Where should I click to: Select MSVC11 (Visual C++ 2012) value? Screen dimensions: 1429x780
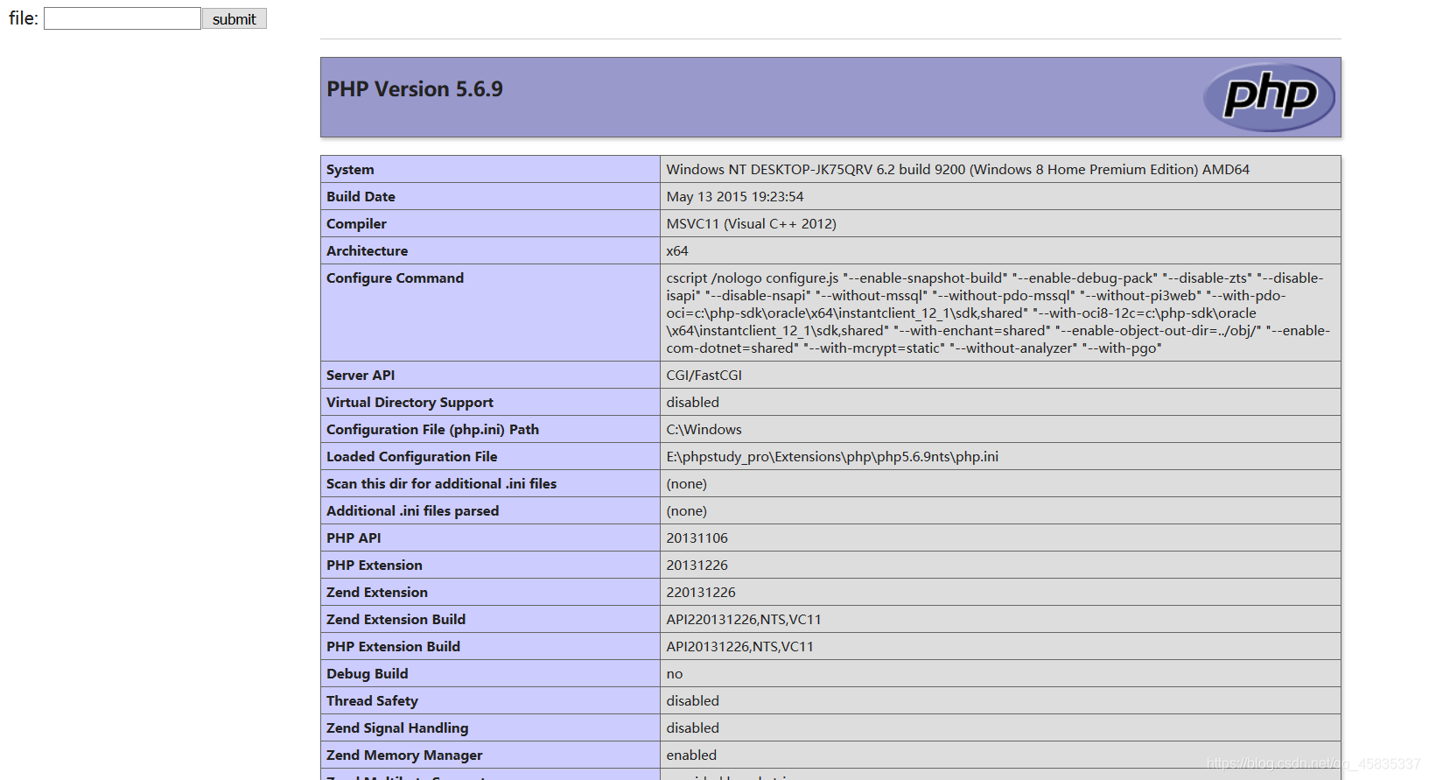751,224
